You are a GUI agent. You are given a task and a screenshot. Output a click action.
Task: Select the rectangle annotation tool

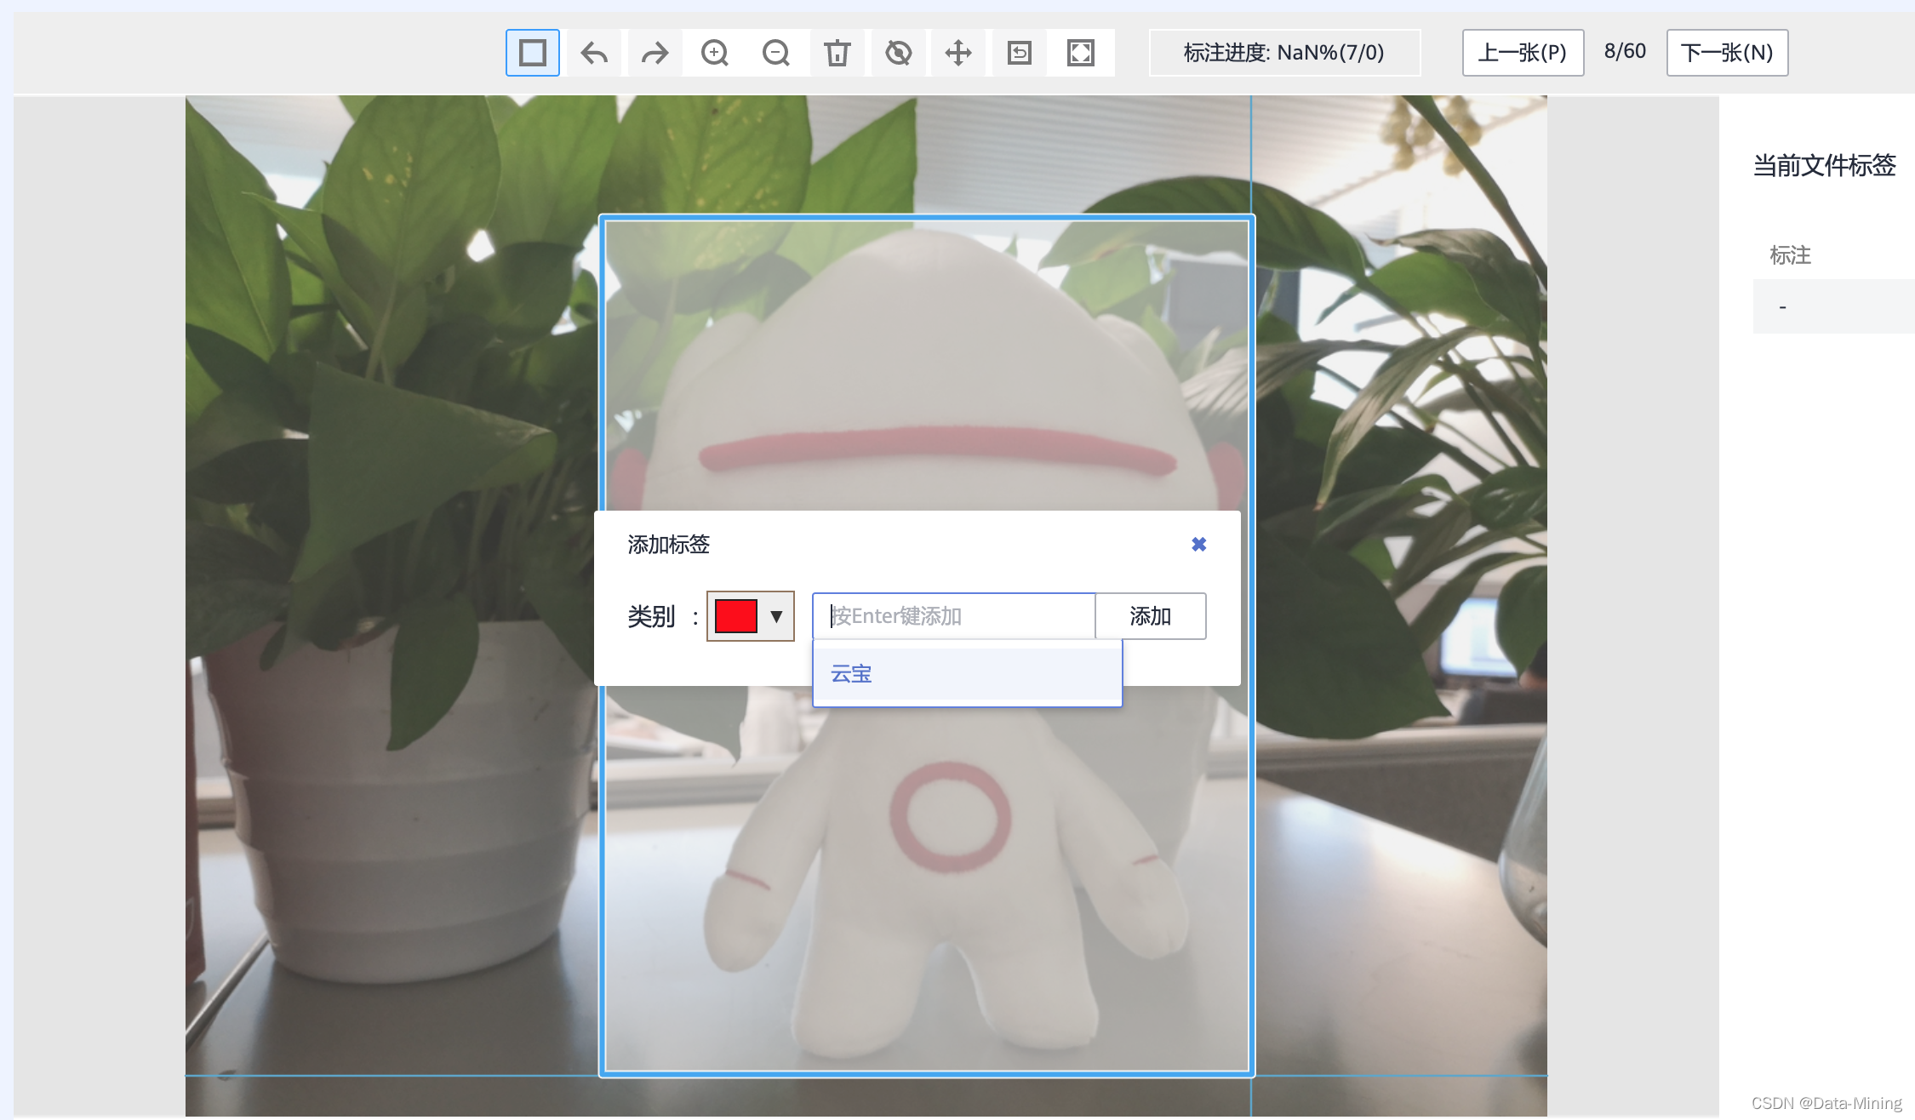tap(533, 53)
